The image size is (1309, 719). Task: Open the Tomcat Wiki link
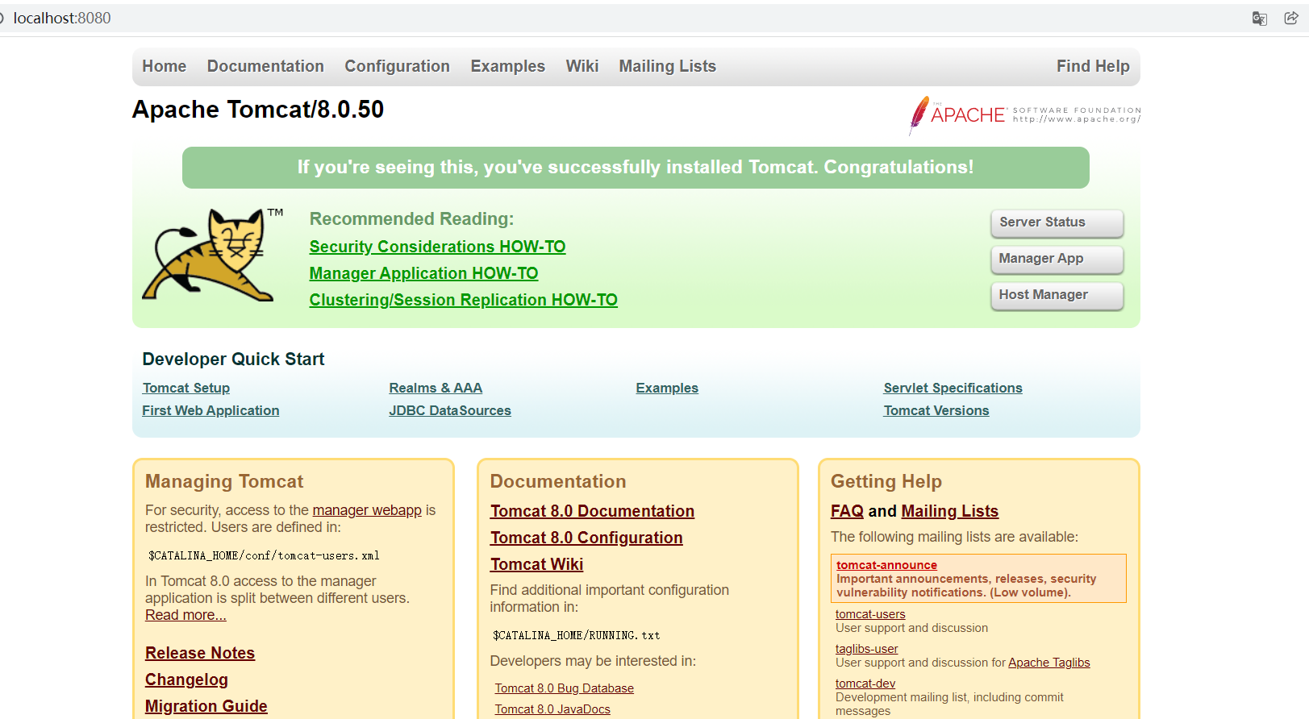click(536, 564)
